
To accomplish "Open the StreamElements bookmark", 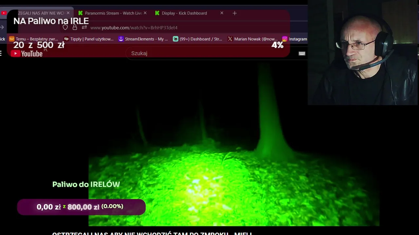I will coord(143,39).
